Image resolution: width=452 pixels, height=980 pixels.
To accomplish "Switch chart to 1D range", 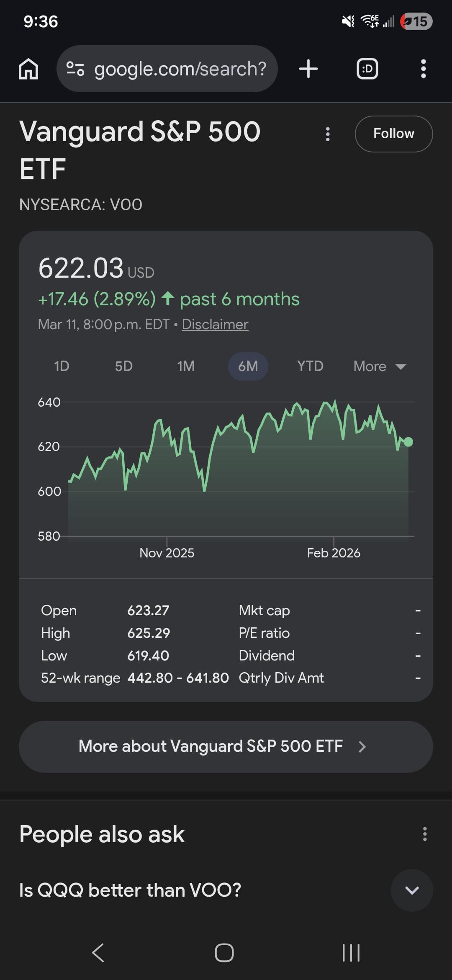I will pyautogui.click(x=62, y=366).
